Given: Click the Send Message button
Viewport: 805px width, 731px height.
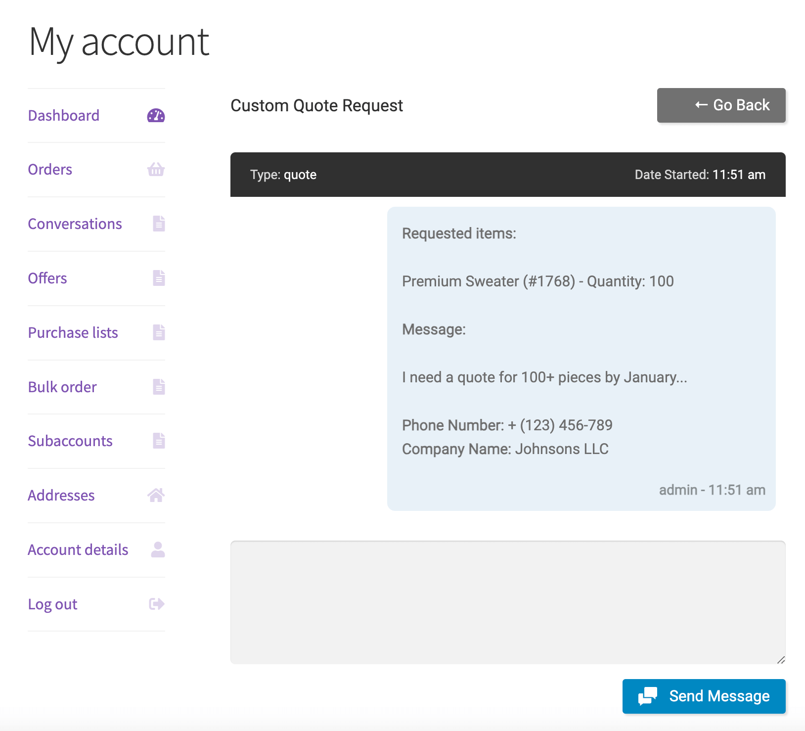Looking at the screenshot, I should click(704, 696).
